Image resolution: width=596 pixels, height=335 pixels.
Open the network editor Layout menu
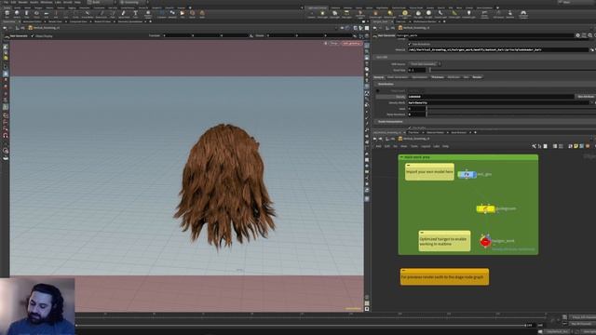point(426,146)
